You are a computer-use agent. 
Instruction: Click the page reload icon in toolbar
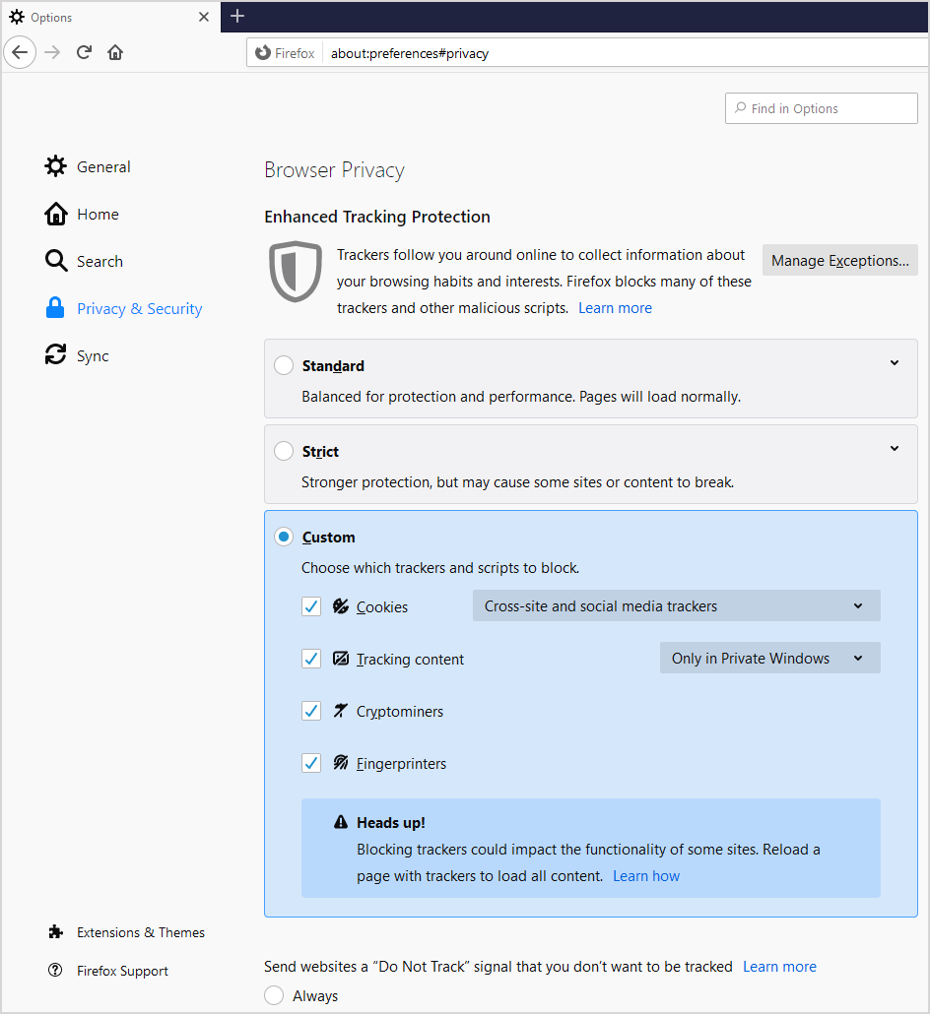[84, 52]
